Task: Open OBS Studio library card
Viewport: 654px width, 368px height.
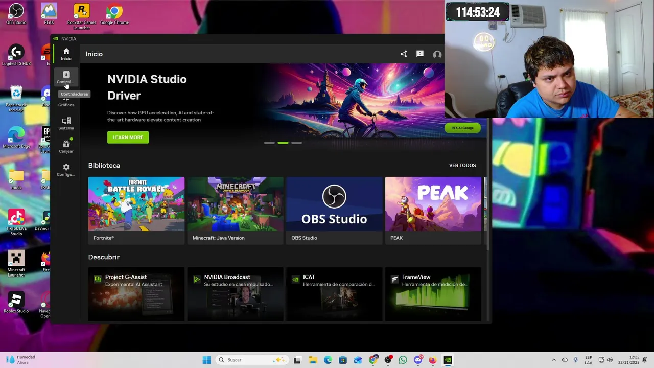Action: (x=334, y=211)
